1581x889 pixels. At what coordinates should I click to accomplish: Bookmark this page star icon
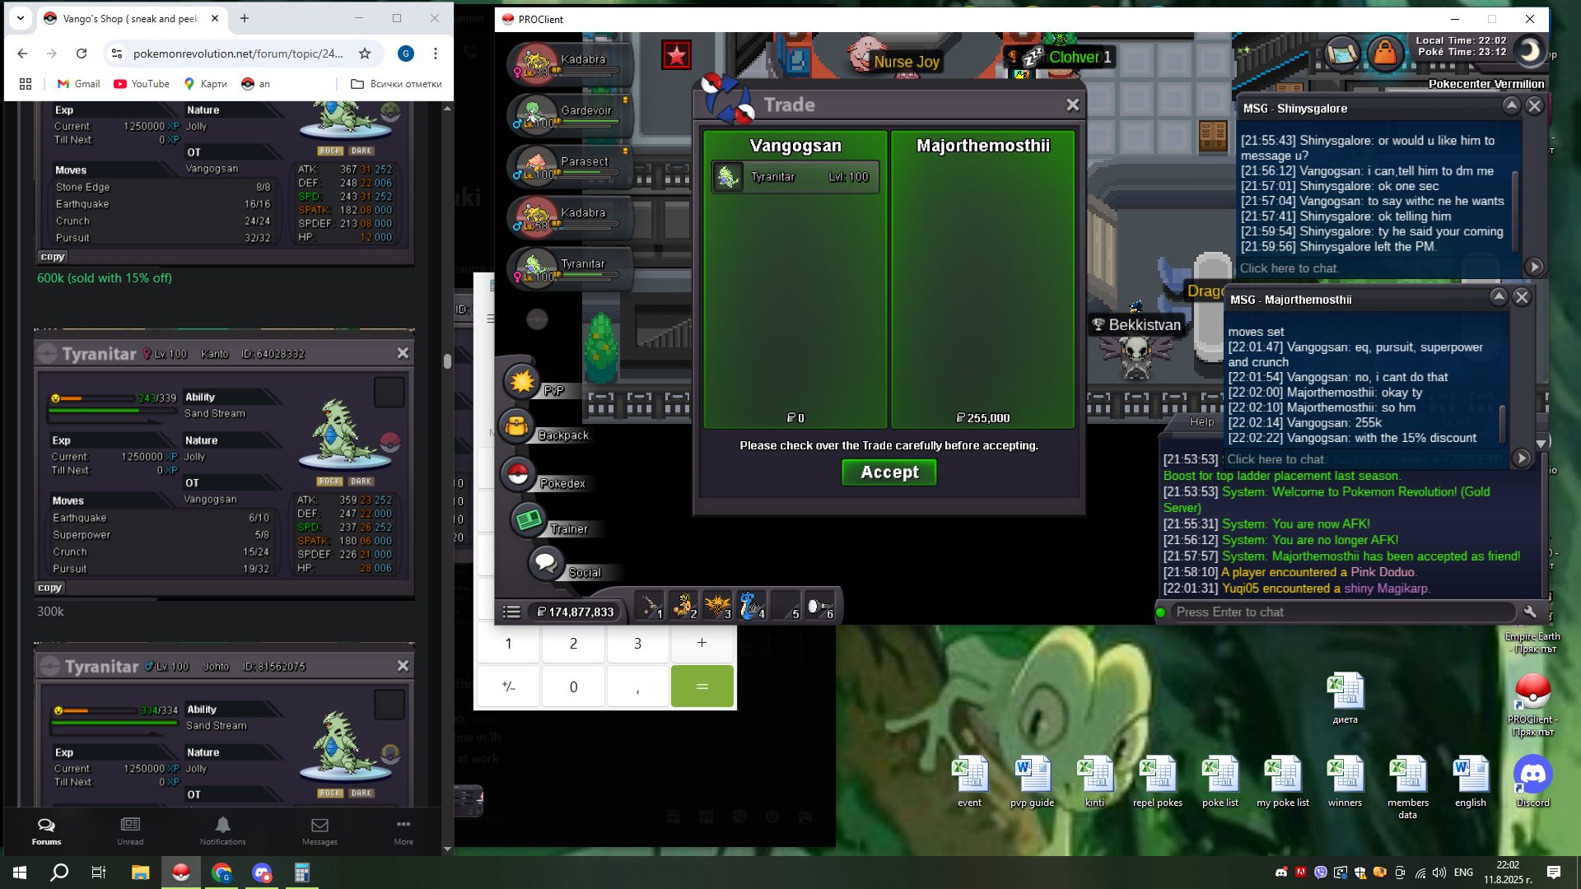point(365,54)
